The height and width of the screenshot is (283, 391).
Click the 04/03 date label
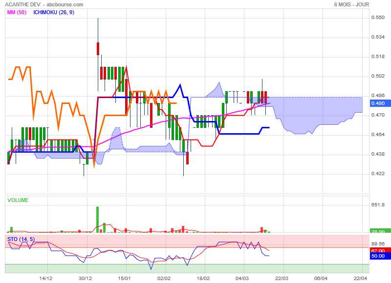(x=242, y=278)
